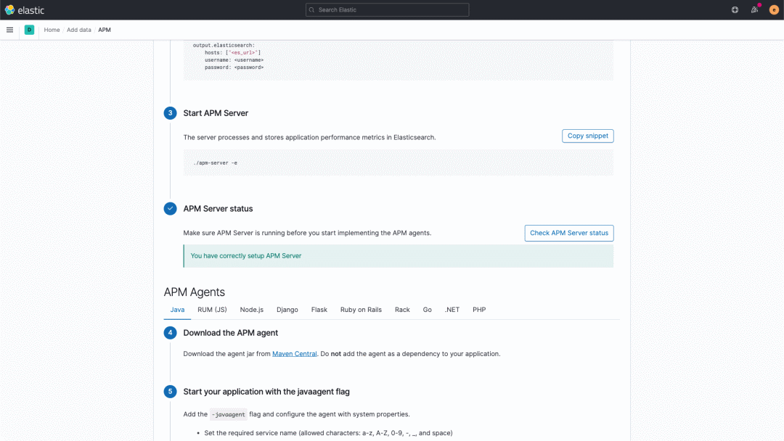Image resolution: width=784 pixels, height=441 pixels.
Task: Select the Node.js agent tab
Action: pyautogui.click(x=251, y=309)
